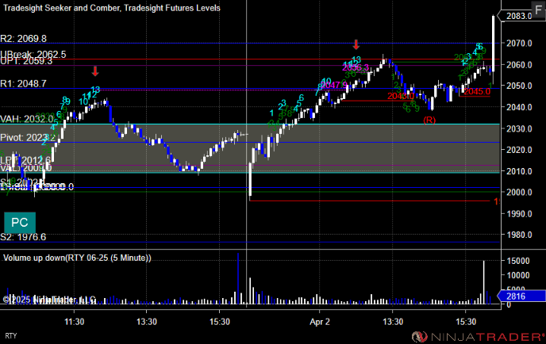
Task: Click the 11:30 time axis label
Action: (74, 322)
